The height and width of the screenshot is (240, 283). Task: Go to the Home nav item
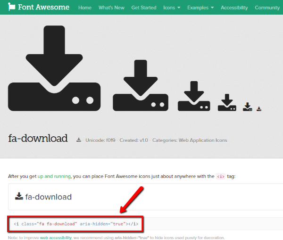click(85, 8)
